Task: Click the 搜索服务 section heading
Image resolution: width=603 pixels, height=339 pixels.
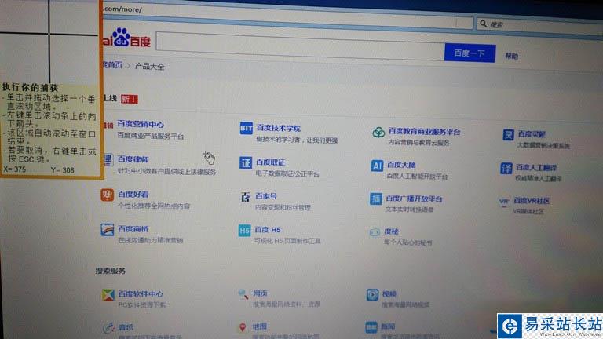Action: [x=111, y=271]
